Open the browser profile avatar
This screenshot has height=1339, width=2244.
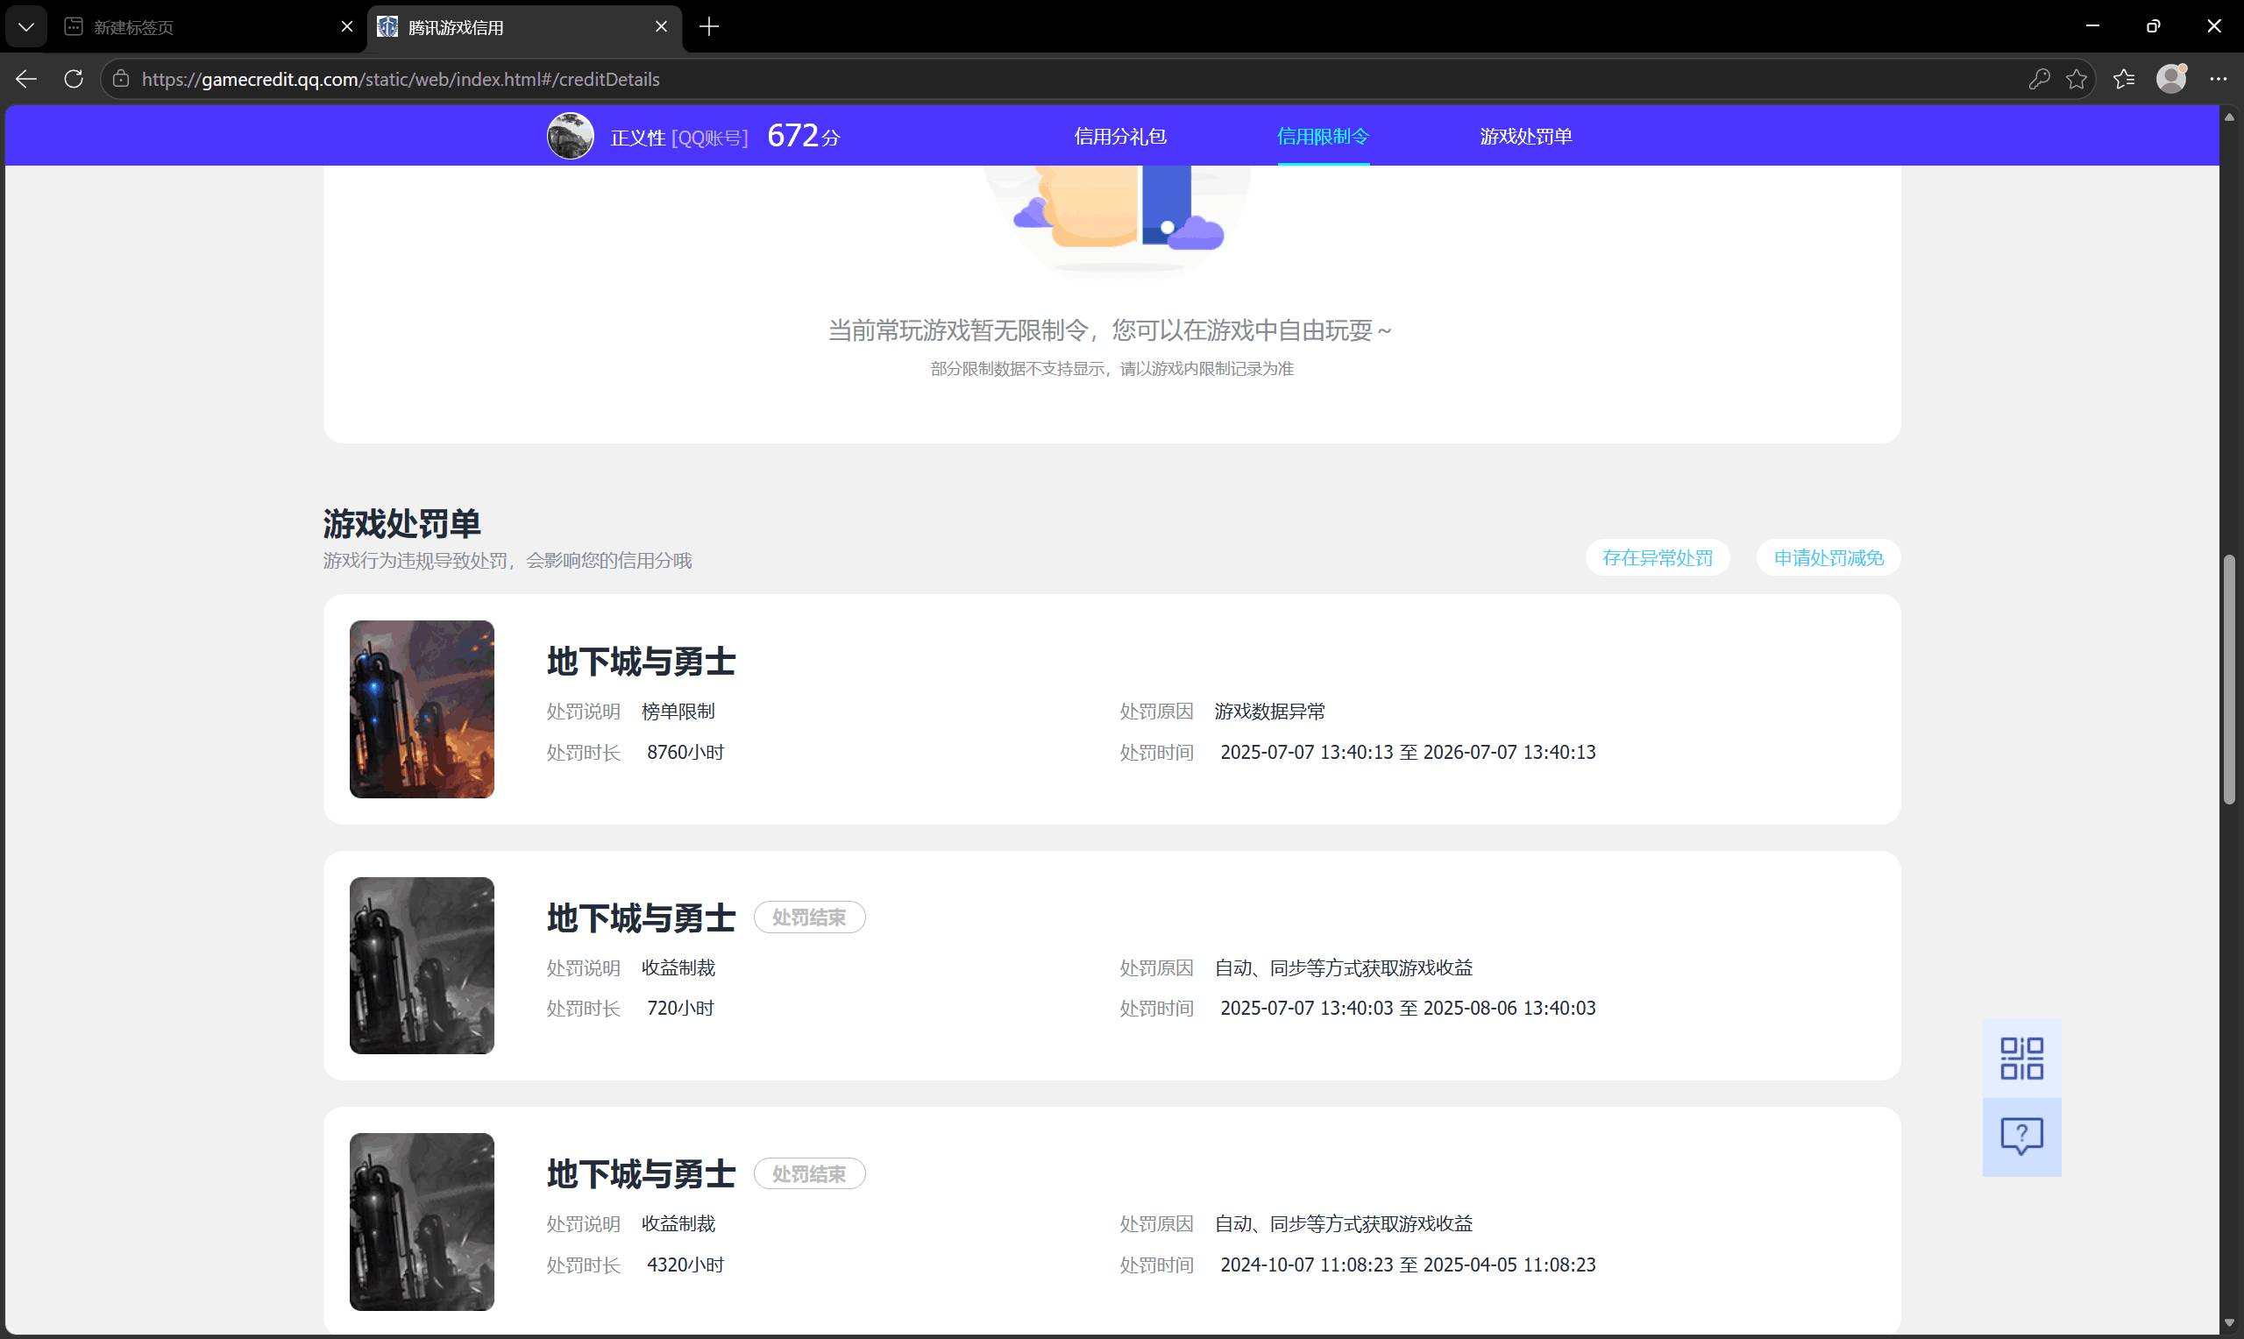(2172, 80)
